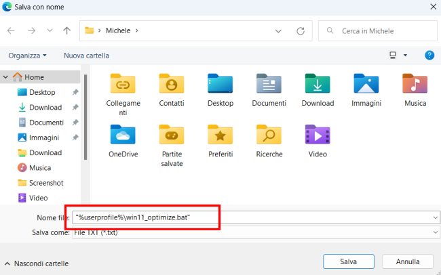Expand address bar previous locations chevron
The height and width of the screenshot is (275, 441).
pos(278,31)
